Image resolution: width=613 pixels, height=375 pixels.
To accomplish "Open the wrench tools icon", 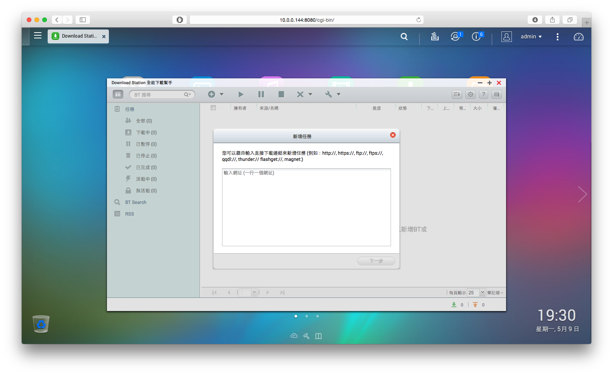I will [x=329, y=94].
